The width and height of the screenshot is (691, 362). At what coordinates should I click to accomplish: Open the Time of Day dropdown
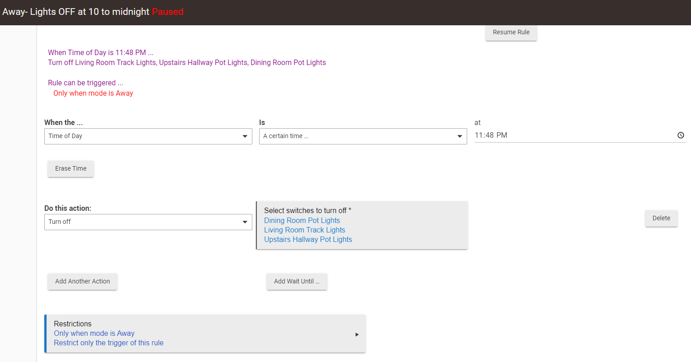[x=148, y=136]
